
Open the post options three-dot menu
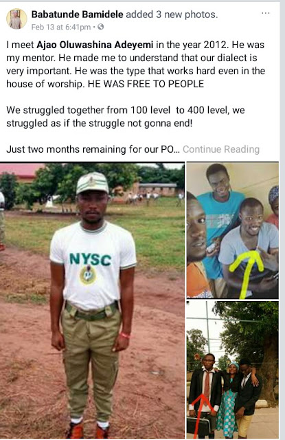pyautogui.click(x=265, y=13)
